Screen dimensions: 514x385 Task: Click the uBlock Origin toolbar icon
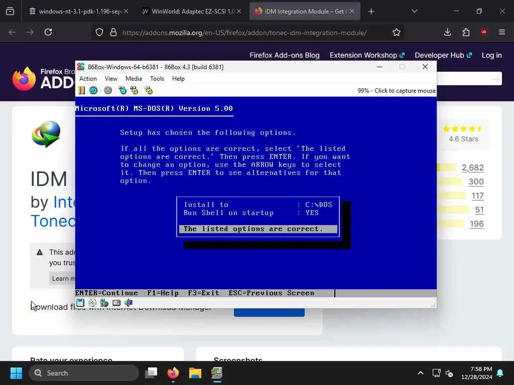point(484,32)
